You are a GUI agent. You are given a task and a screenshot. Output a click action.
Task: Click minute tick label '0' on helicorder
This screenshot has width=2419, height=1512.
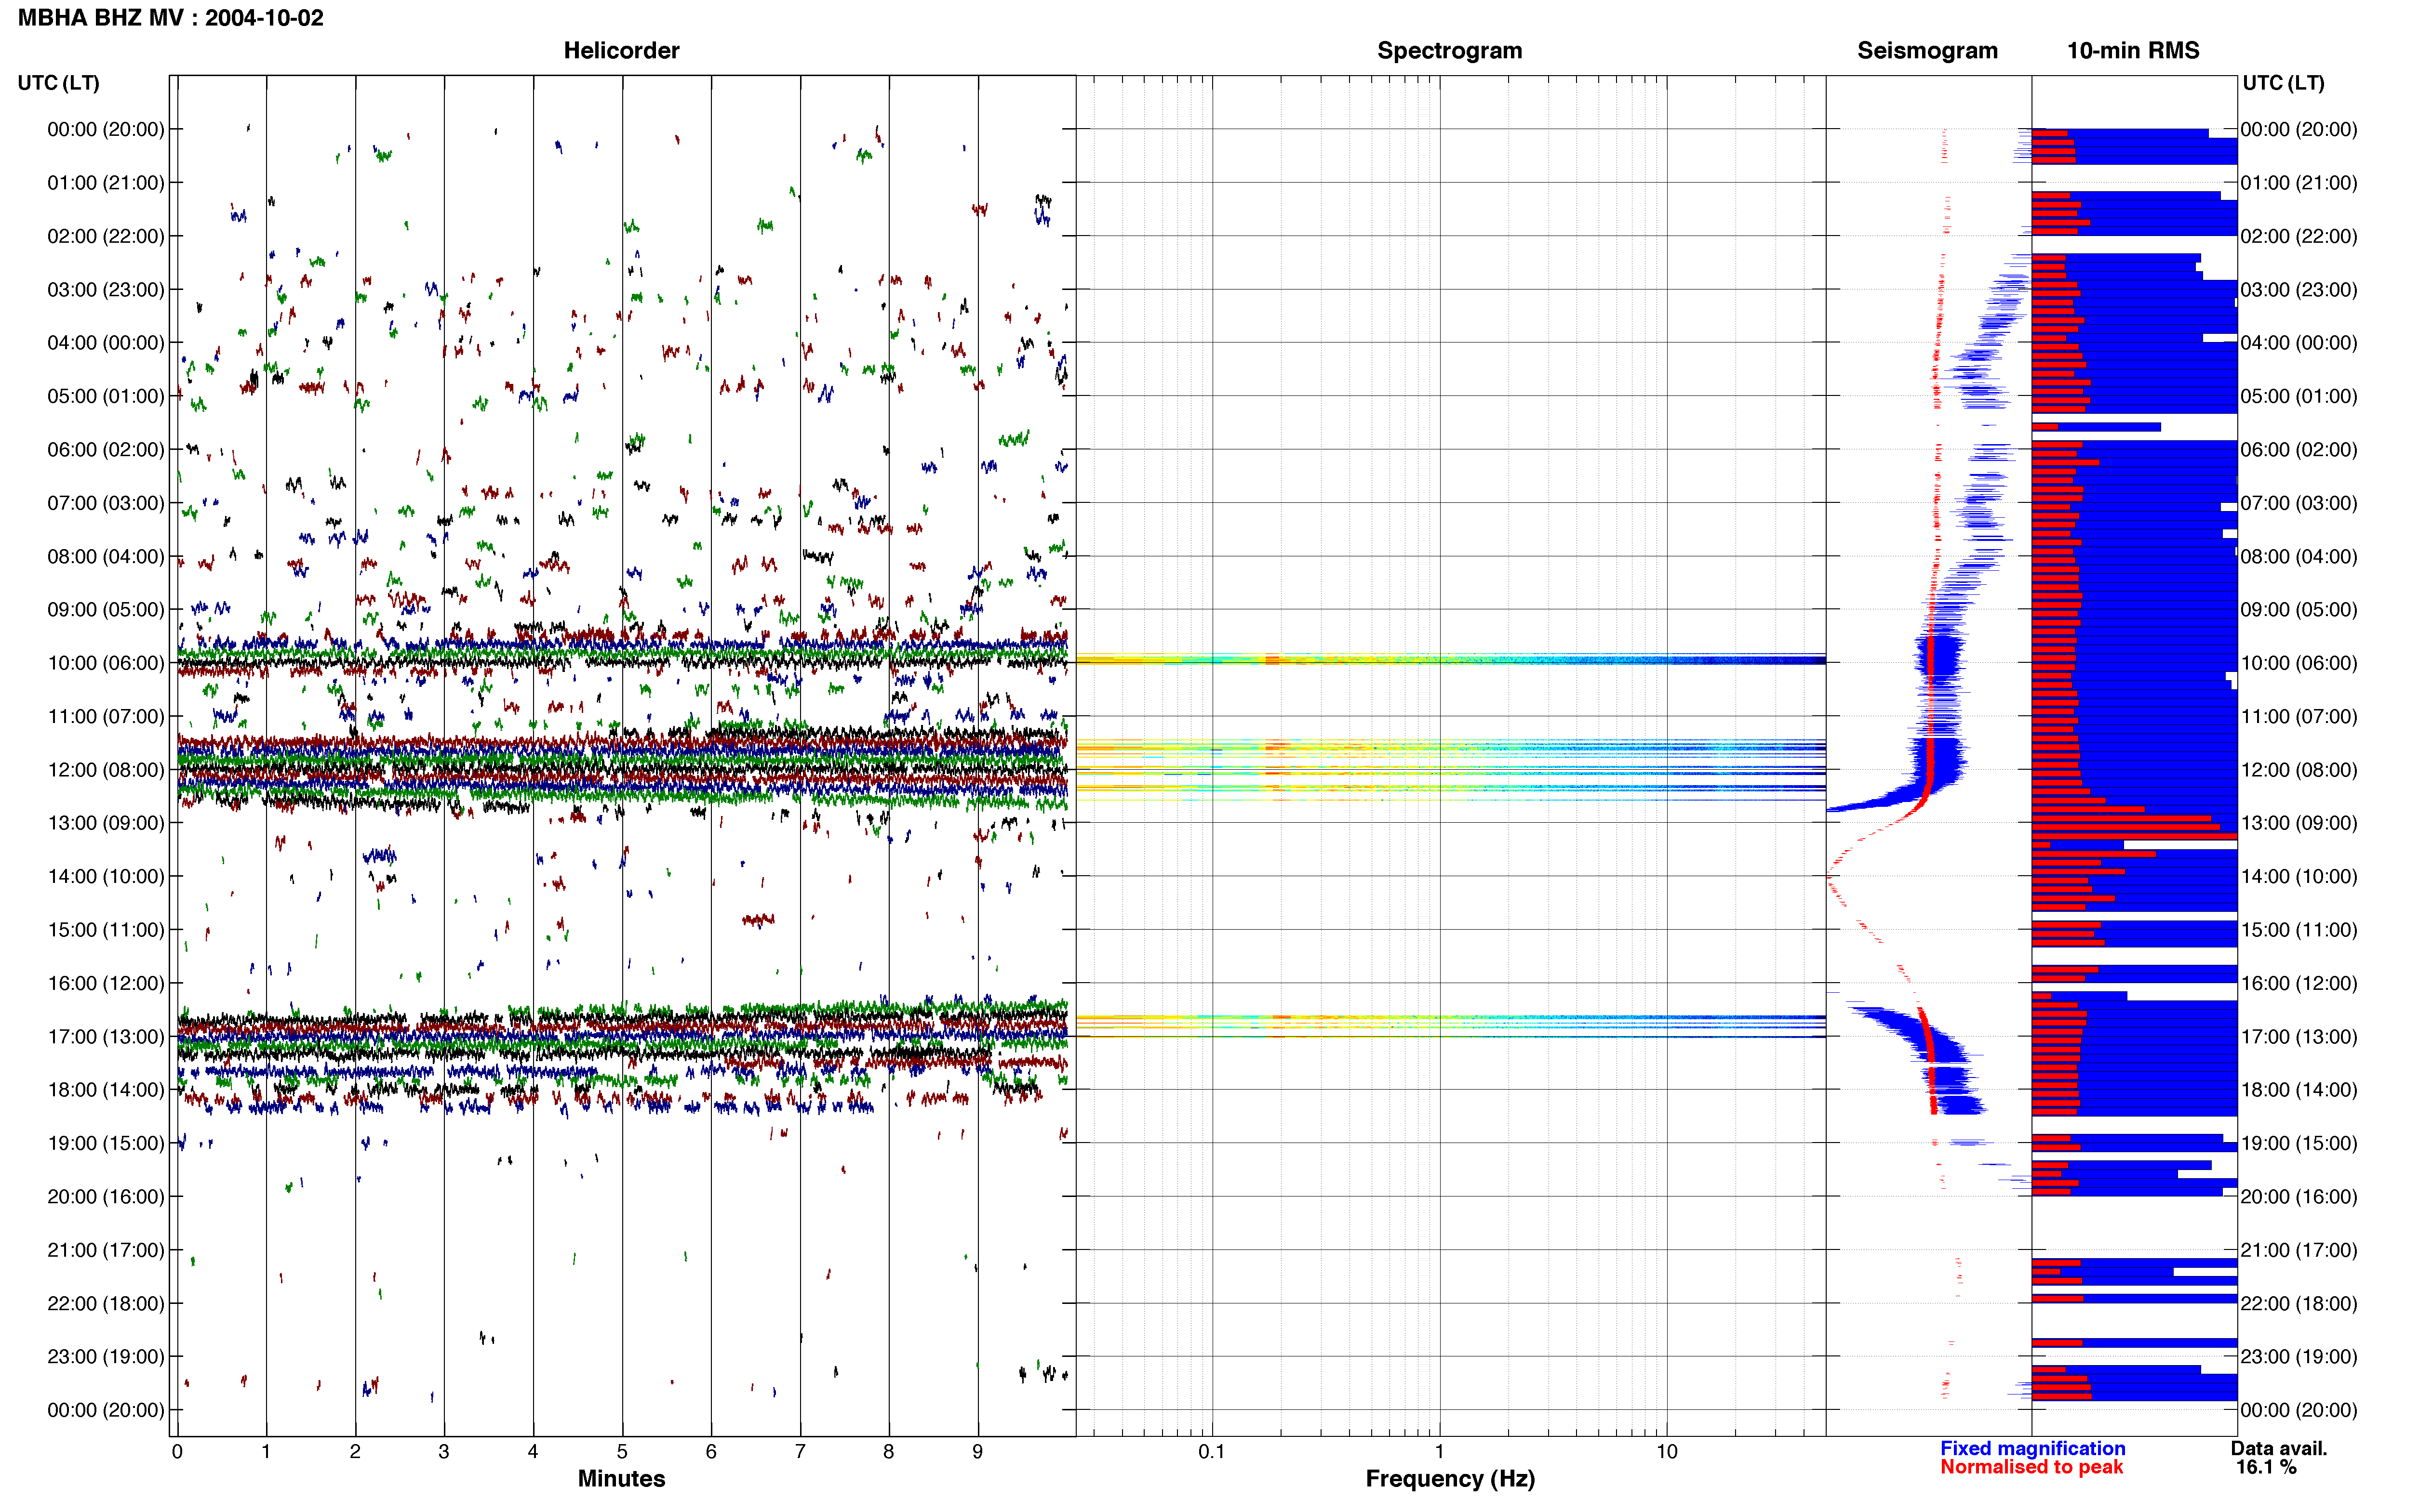[x=177, y=1452]
